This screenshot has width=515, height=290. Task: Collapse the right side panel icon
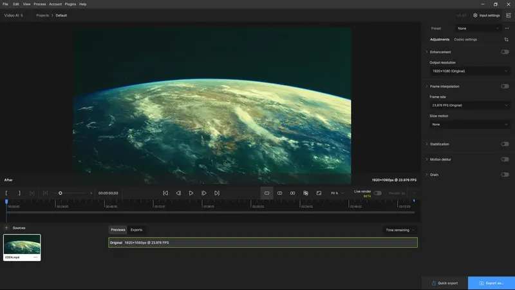click(508, 15)
